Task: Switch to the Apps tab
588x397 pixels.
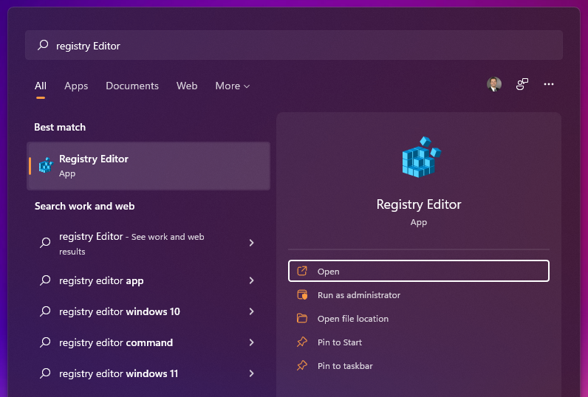Action: point(76,86)
